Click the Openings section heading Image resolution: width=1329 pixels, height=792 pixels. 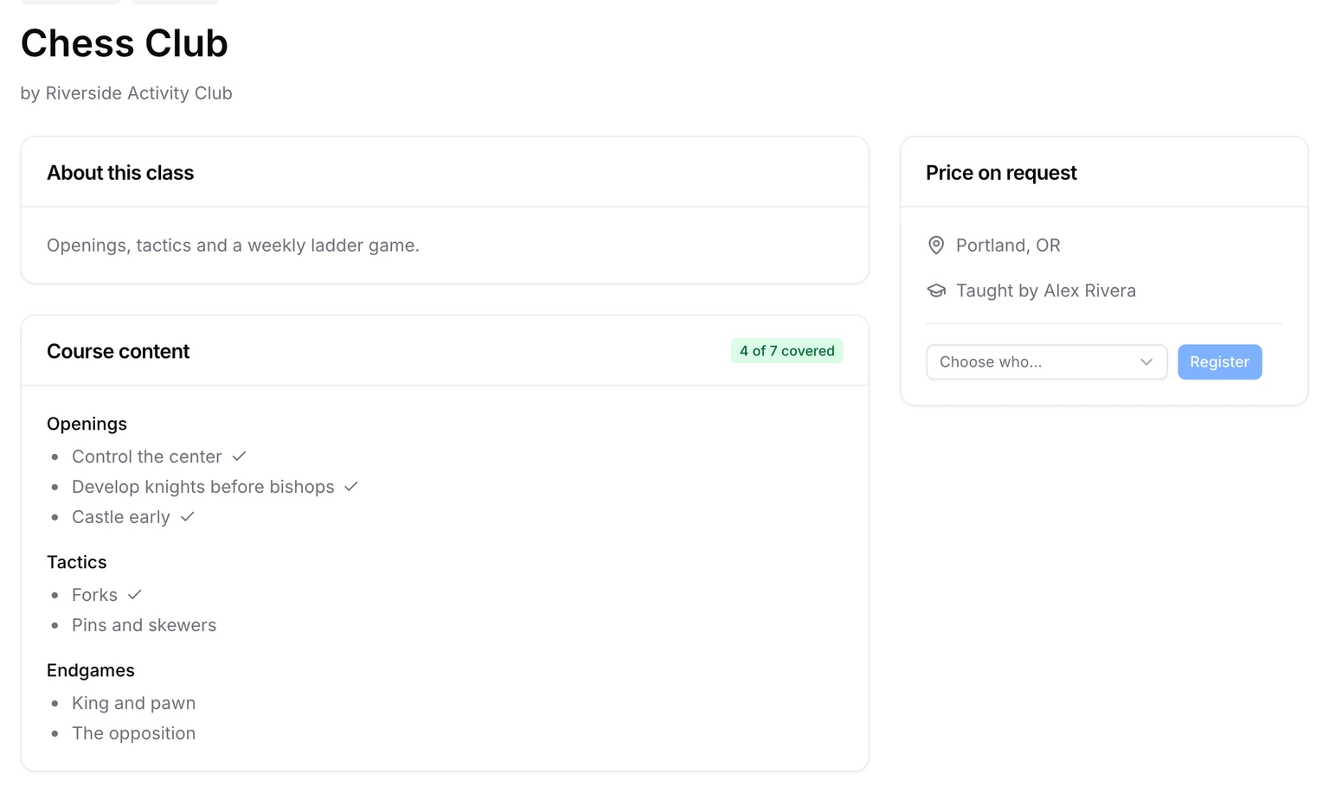[87, 425]
